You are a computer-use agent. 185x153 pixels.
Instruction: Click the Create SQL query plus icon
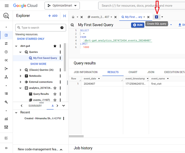point(157,17)
